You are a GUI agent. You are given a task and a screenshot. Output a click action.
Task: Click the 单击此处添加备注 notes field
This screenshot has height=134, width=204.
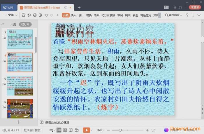point(57,122)
